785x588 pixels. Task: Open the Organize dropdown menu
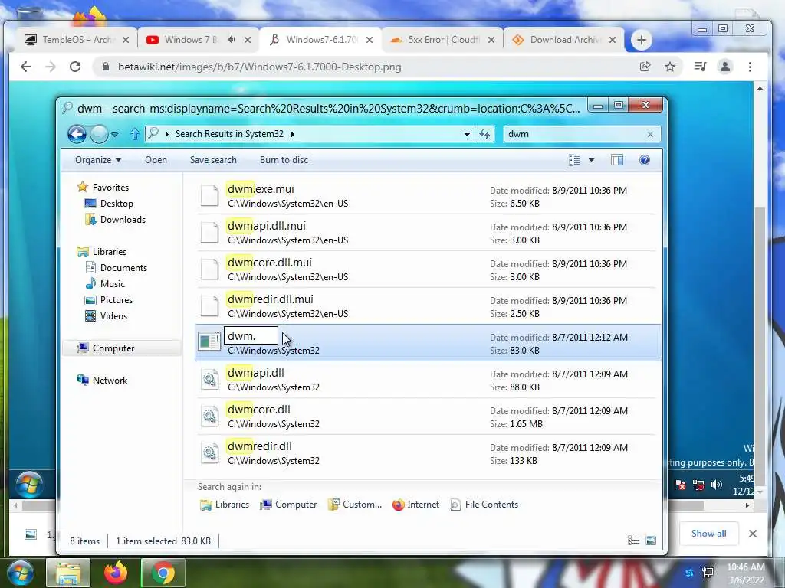coord(98,160)
